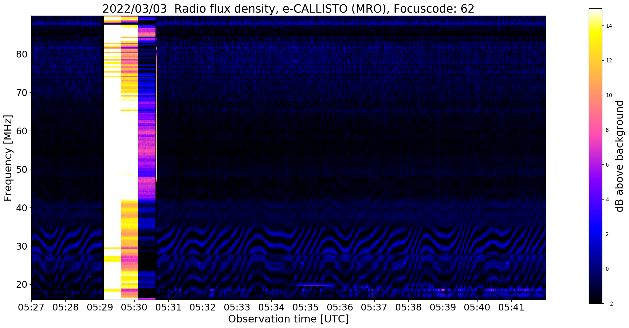The height and width of the screenshot is (328, 629).
Task: Click the 05:36 time tick label
Action: tap(340, 307)
